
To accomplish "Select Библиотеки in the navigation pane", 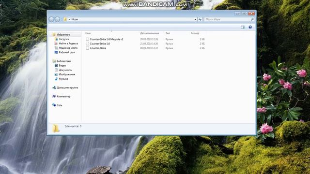I will tap(63, 61).
